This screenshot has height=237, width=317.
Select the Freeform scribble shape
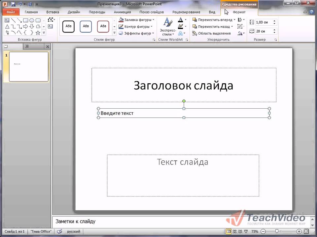click(x=7, y=33)
